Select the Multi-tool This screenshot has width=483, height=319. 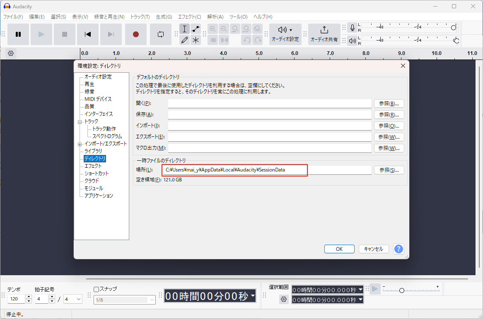pos(196,40)
